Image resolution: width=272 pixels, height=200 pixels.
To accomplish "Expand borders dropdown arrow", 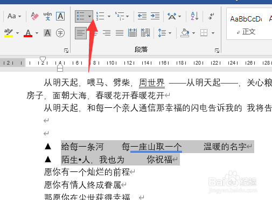I will [213, 33].
